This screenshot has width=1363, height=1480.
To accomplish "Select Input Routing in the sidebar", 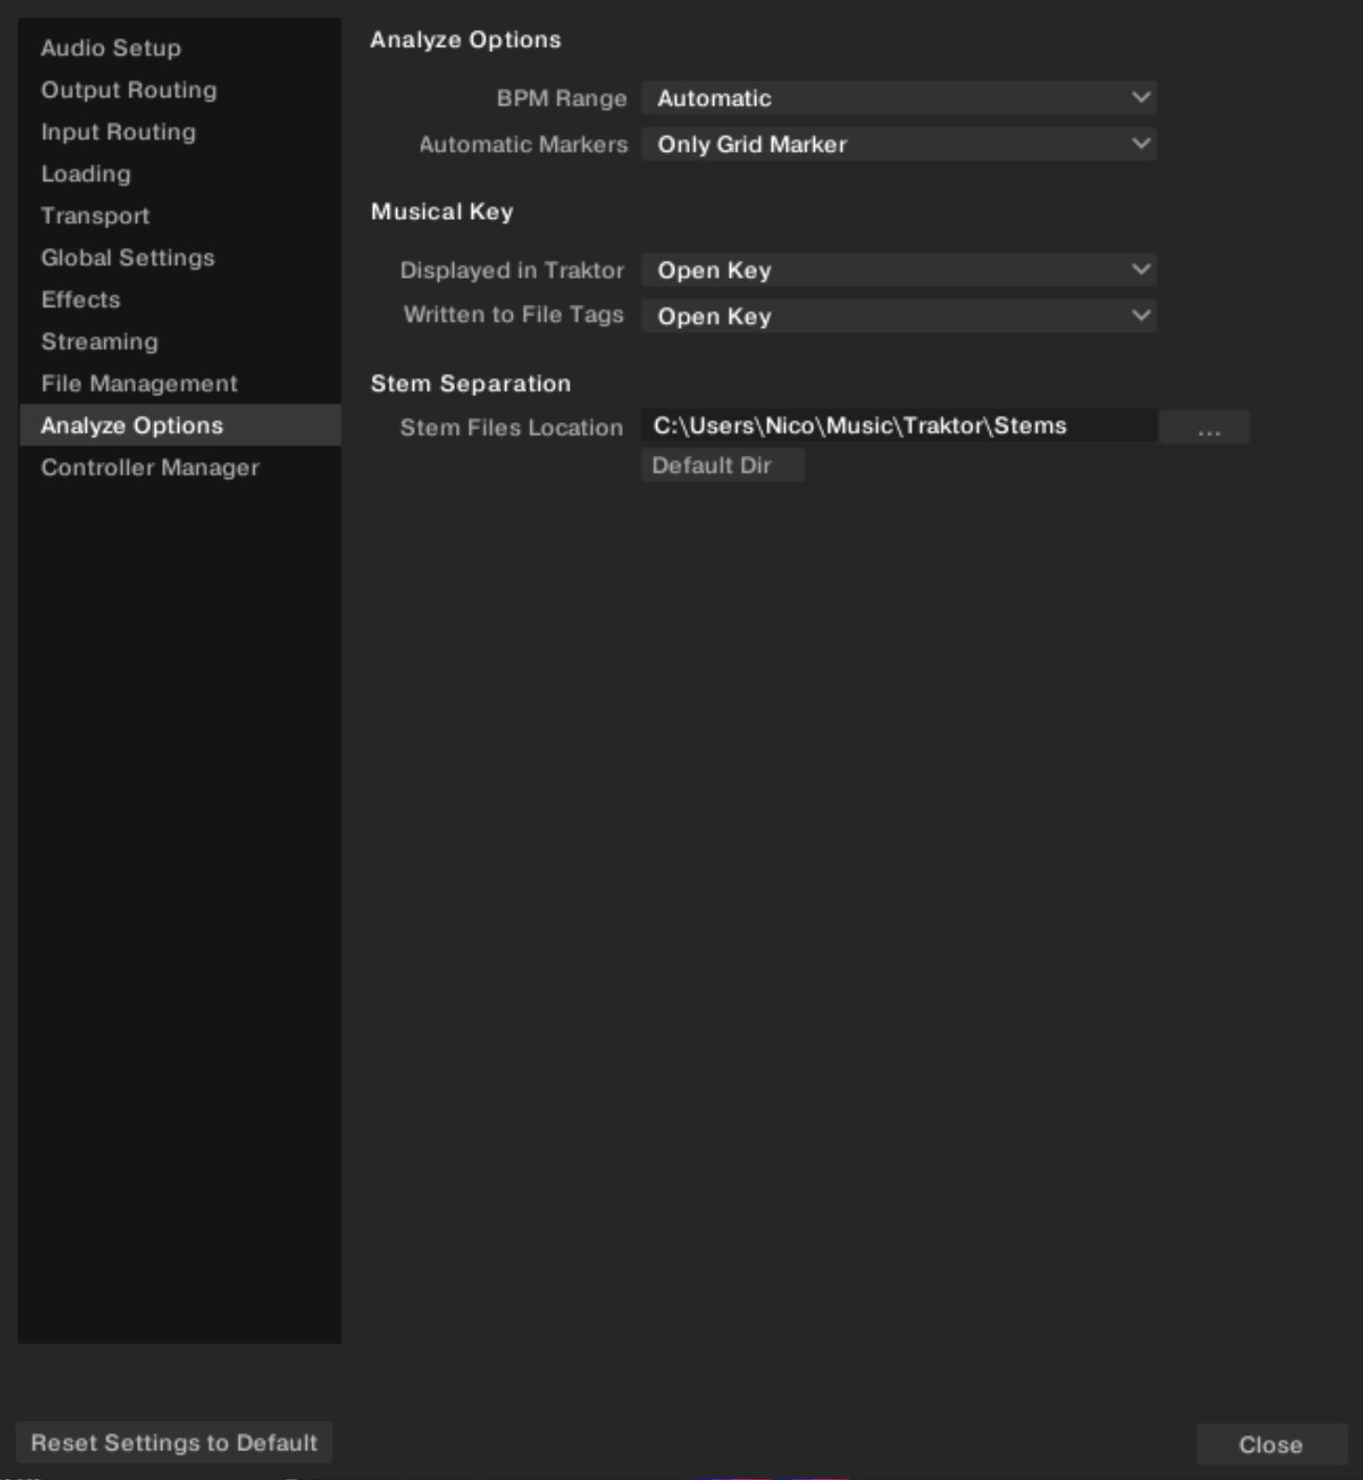I will [179, 131].
